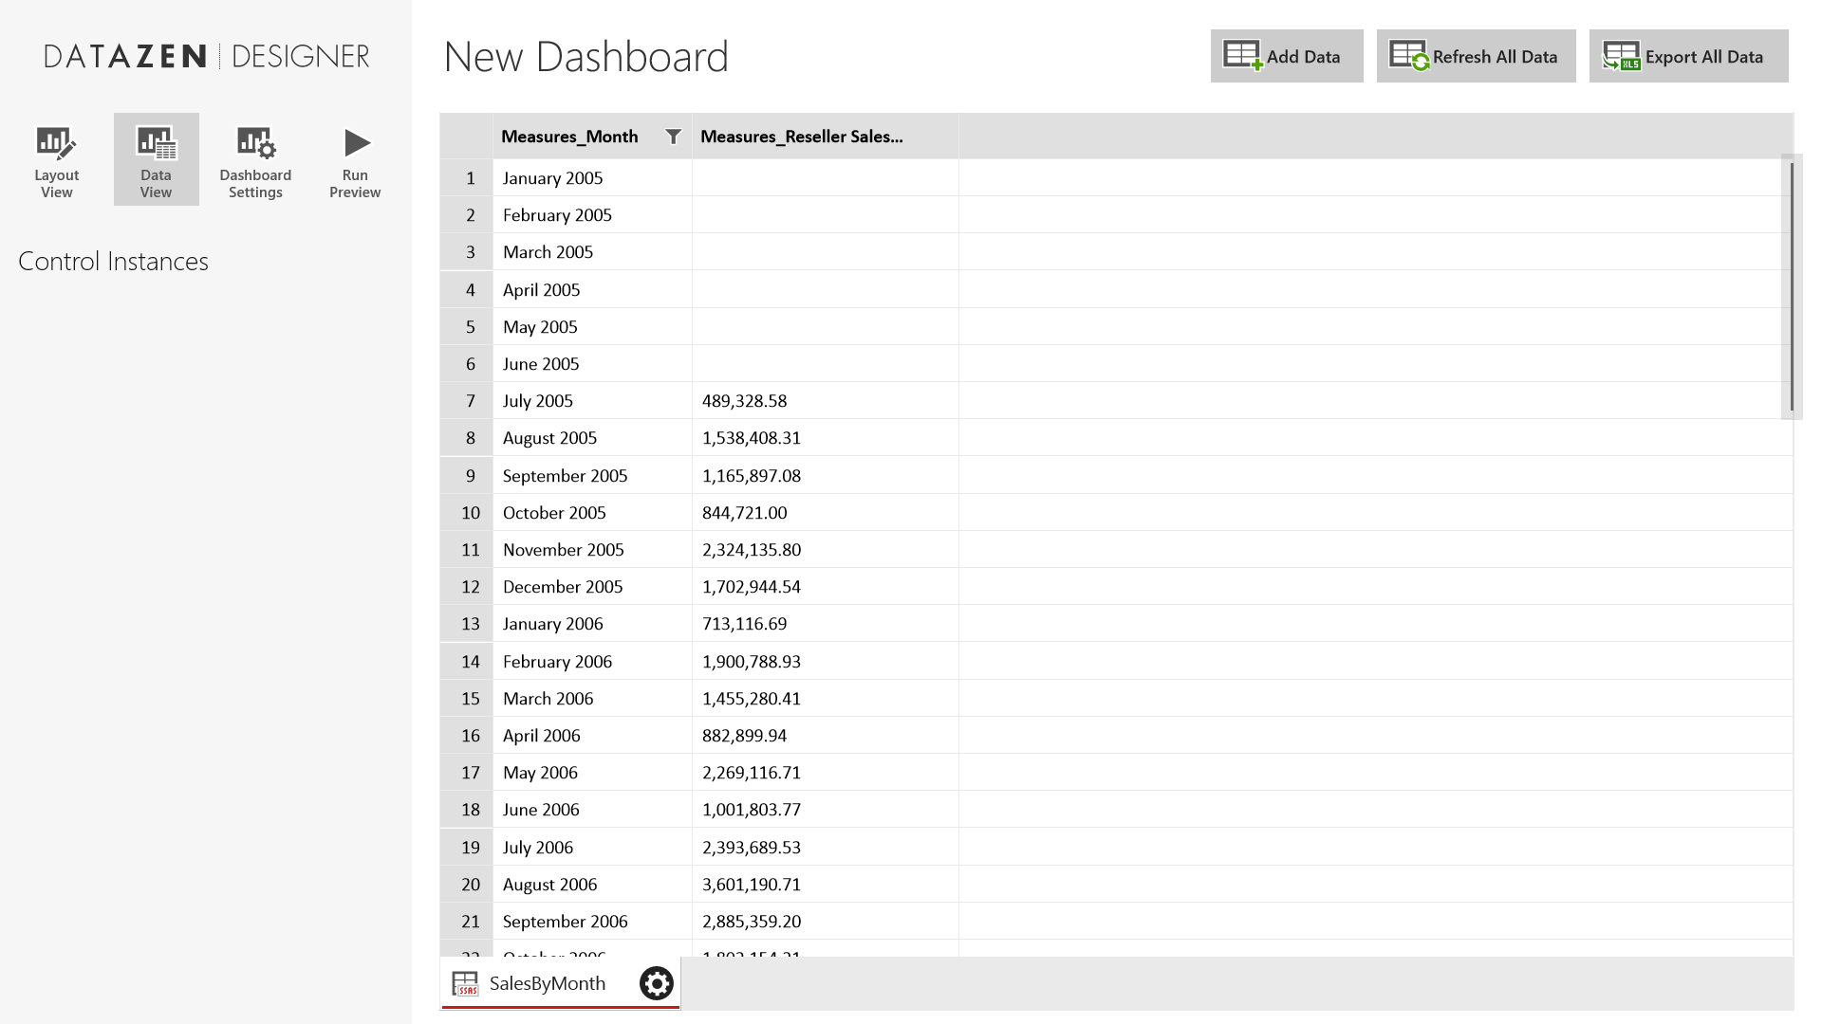Image resolution: width=1822 pixels, height=1024 pixels.
Task: Select row number 7
Action: click(470, 401)
